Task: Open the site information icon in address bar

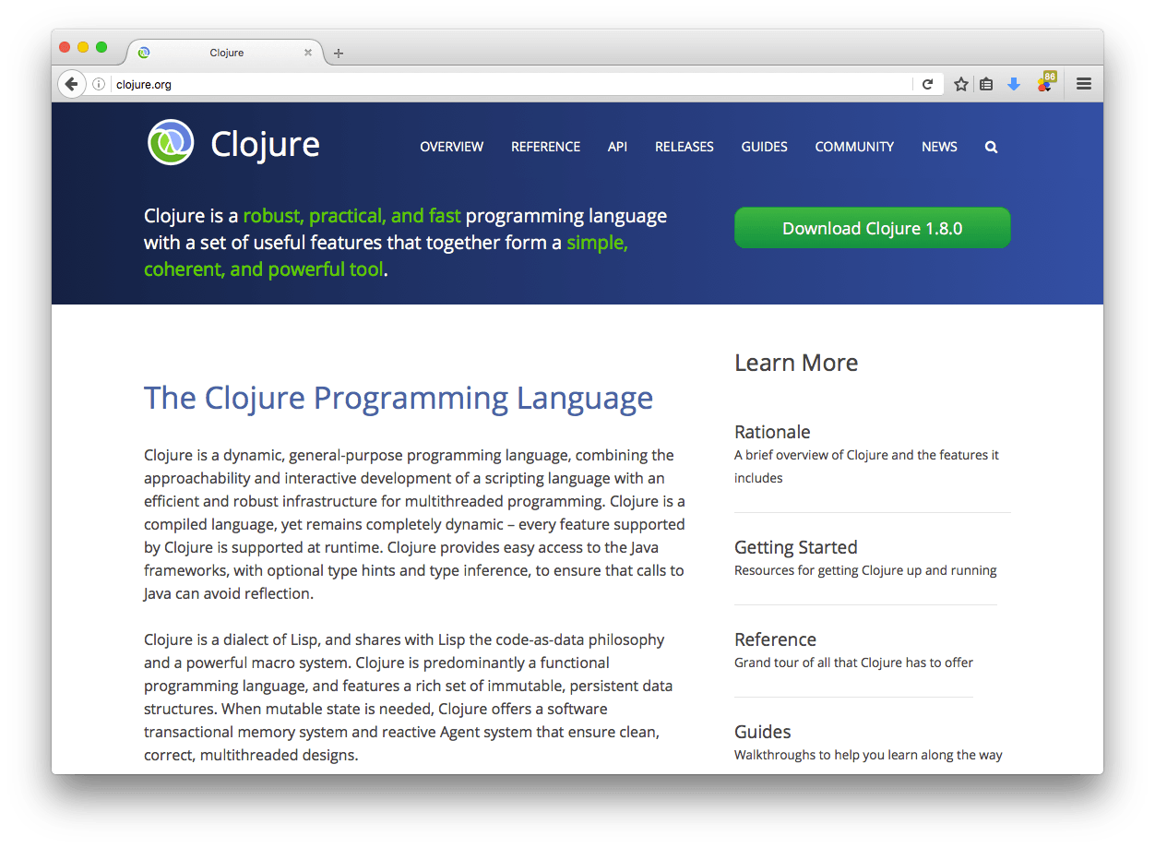Action: 99,84
